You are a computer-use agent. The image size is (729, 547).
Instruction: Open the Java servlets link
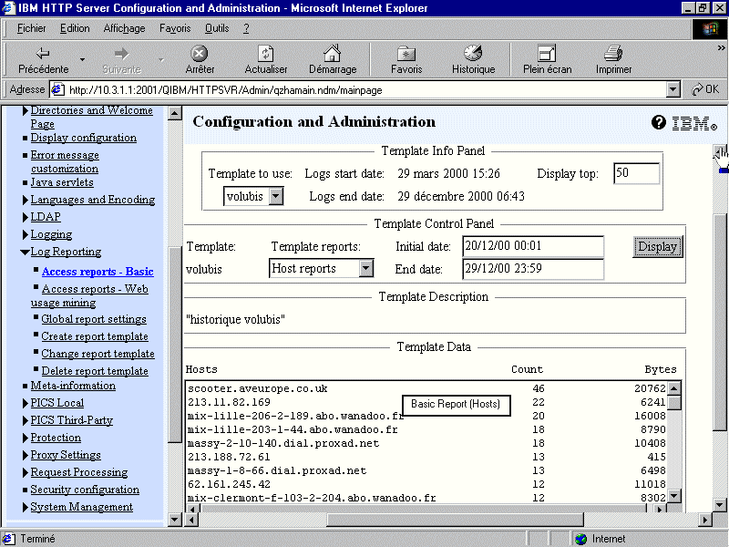click(x=62, y=182)
